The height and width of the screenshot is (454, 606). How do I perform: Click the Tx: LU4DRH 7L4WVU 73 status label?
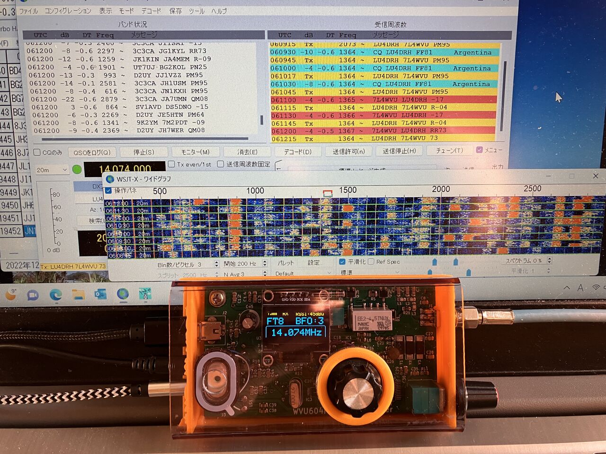click(x=73, y=267)
